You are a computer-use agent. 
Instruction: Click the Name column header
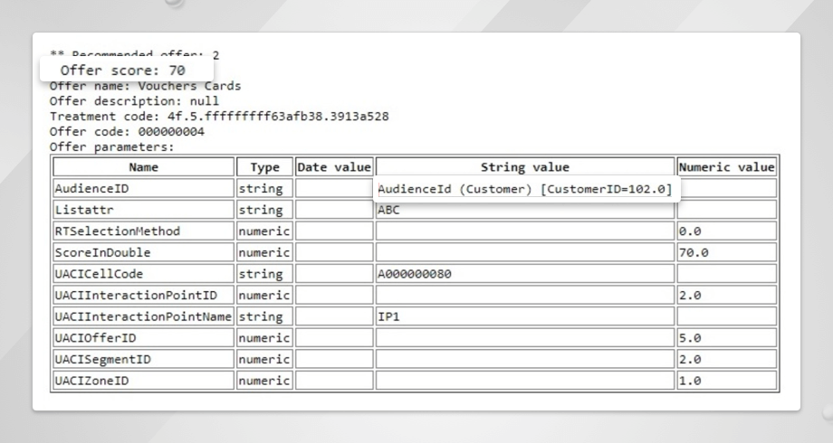click(143, 167)
